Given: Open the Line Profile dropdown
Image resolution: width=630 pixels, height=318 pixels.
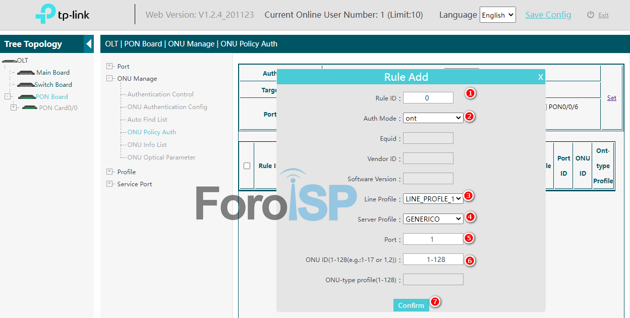Looking at the screenshot, I should [433, 199].
